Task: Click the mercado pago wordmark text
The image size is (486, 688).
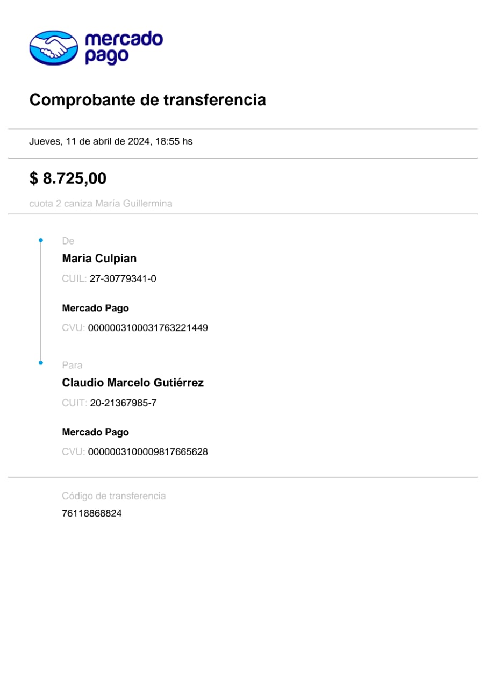Action: (x=123, y=47)
